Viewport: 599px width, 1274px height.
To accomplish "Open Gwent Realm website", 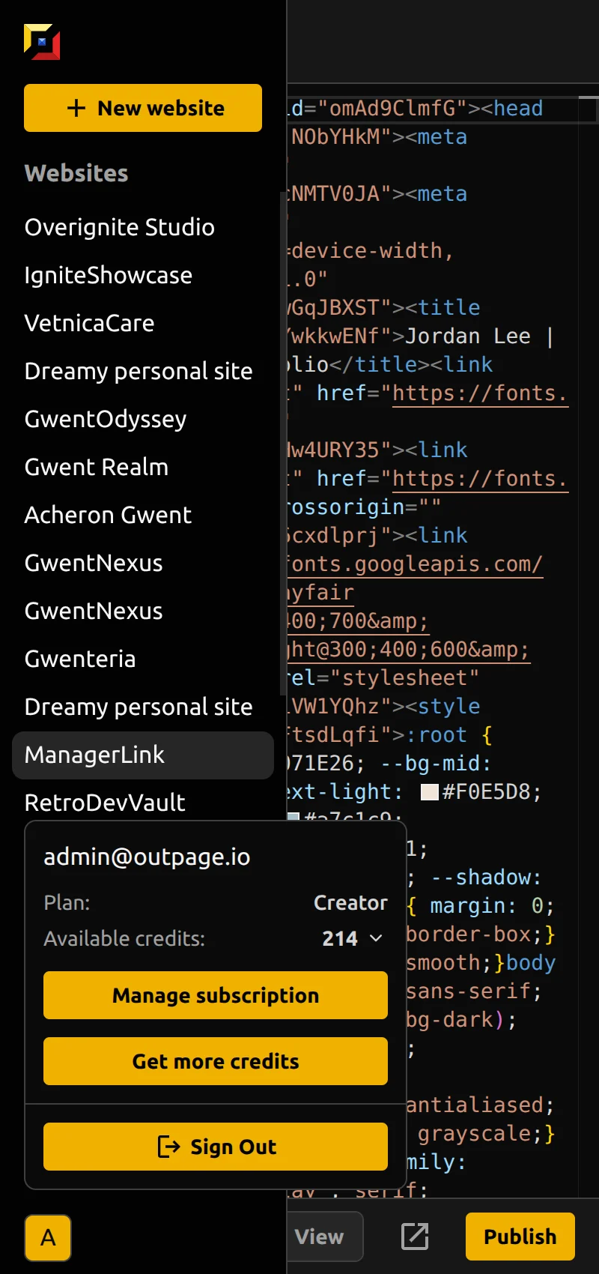I will (x=97, y=467).
